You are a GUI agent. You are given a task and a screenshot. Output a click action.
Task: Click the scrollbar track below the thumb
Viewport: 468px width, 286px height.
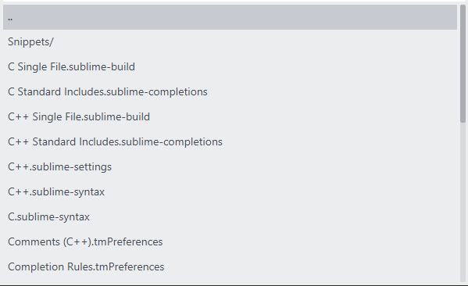[x=463, y=203]
